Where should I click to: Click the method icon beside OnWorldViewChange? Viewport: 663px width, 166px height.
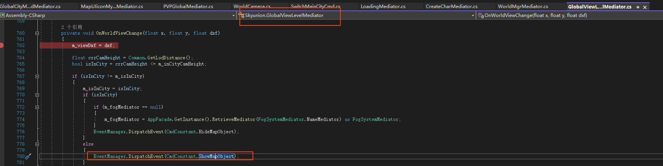[x=481, y=15]
